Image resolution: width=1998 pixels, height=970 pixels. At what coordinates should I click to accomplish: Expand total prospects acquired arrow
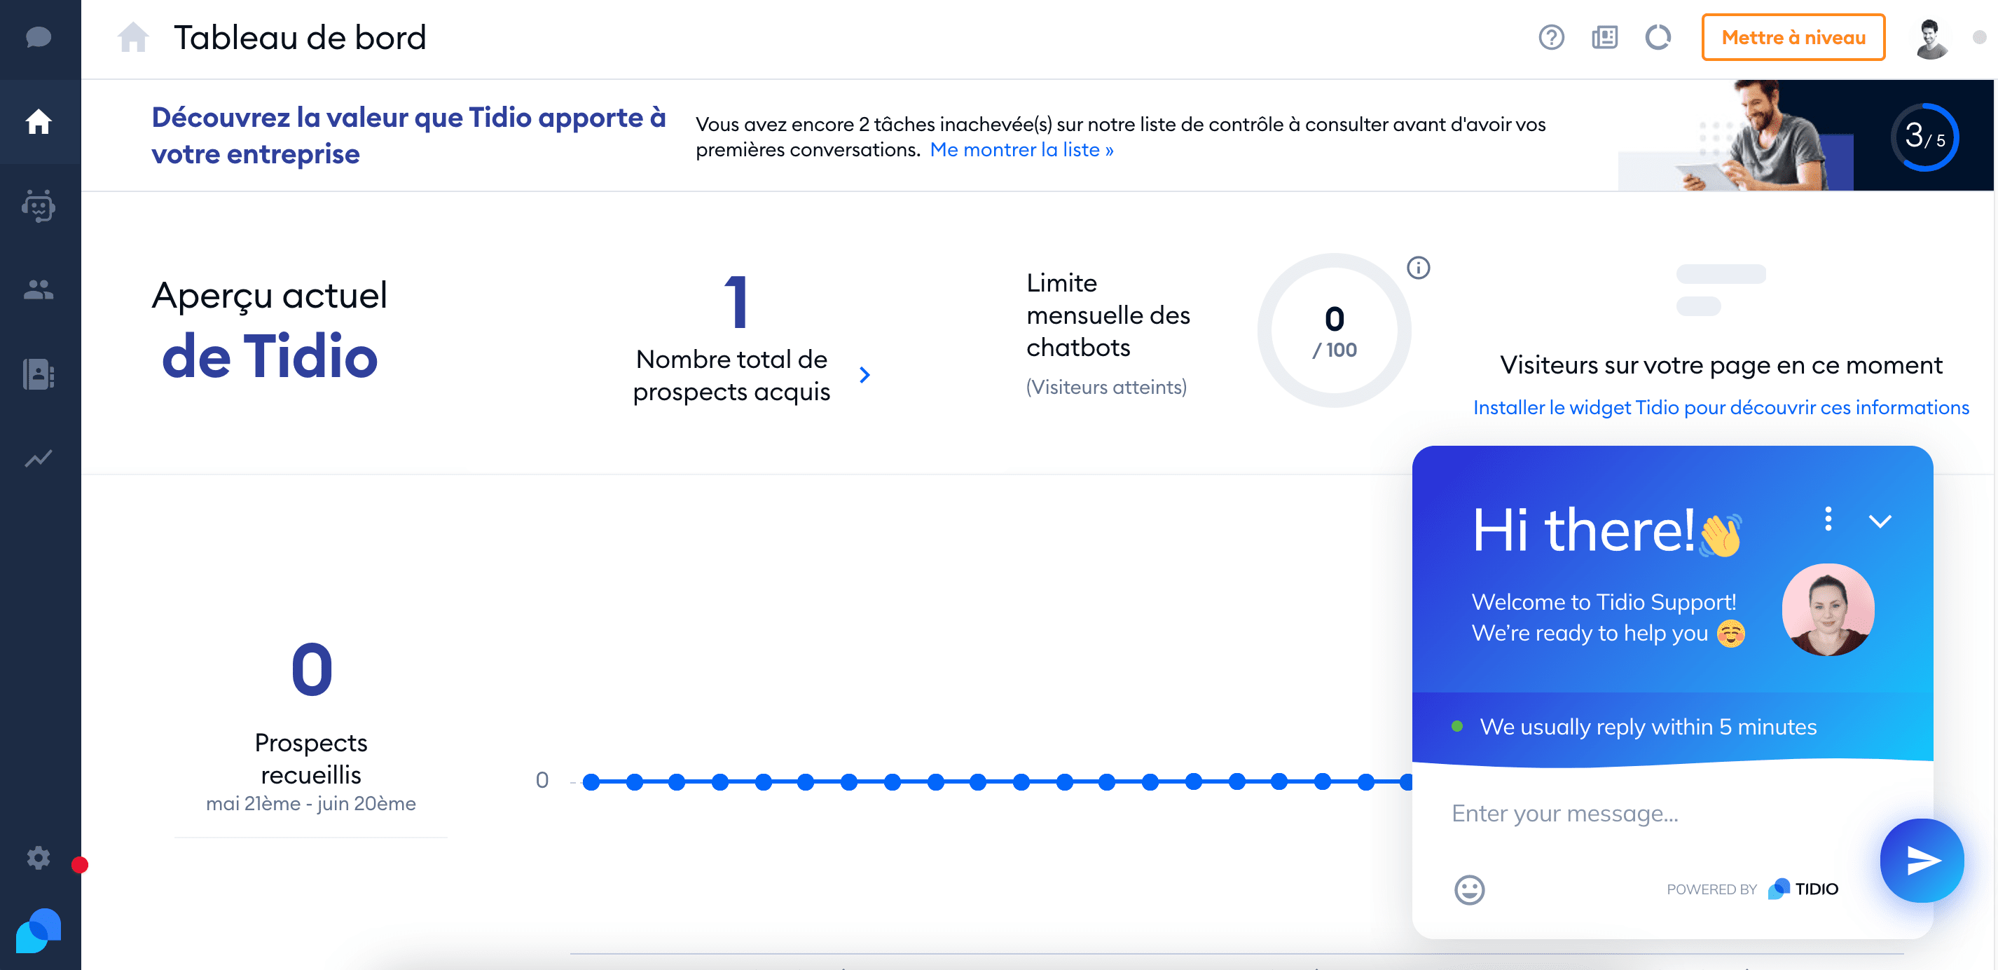pyautogui.click(x=864, y=376)
